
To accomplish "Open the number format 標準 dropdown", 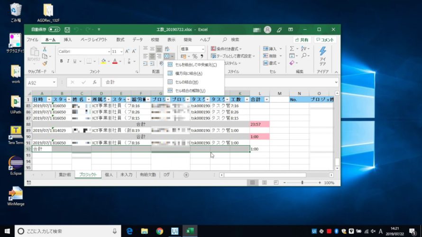I will pos(202,49).
